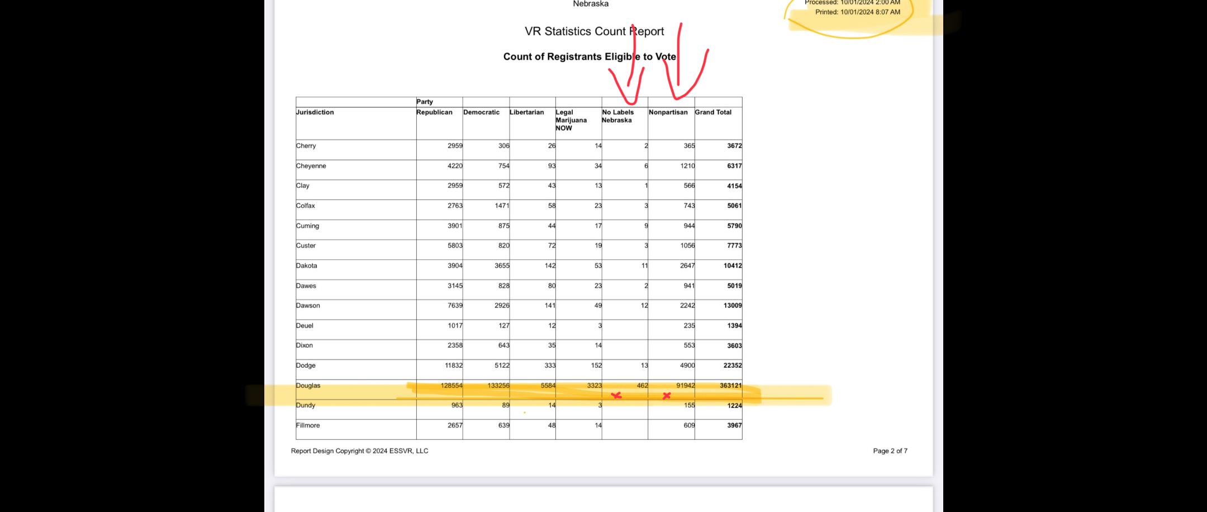Click Fillmore Republican count 2657
The width and height of the screenshot is (1207, 512).
[455, 425]
